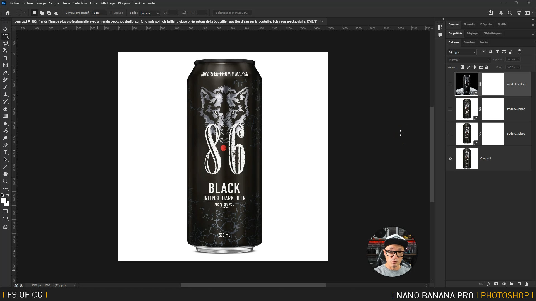
Task: Open the layer filter Type dropdown
Action: tap(462, 52)
